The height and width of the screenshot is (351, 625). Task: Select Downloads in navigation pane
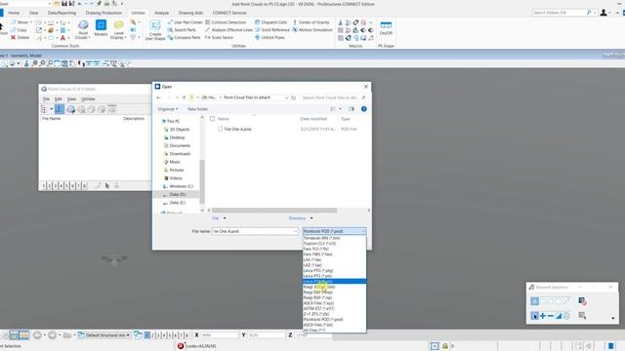pos(180,154)
